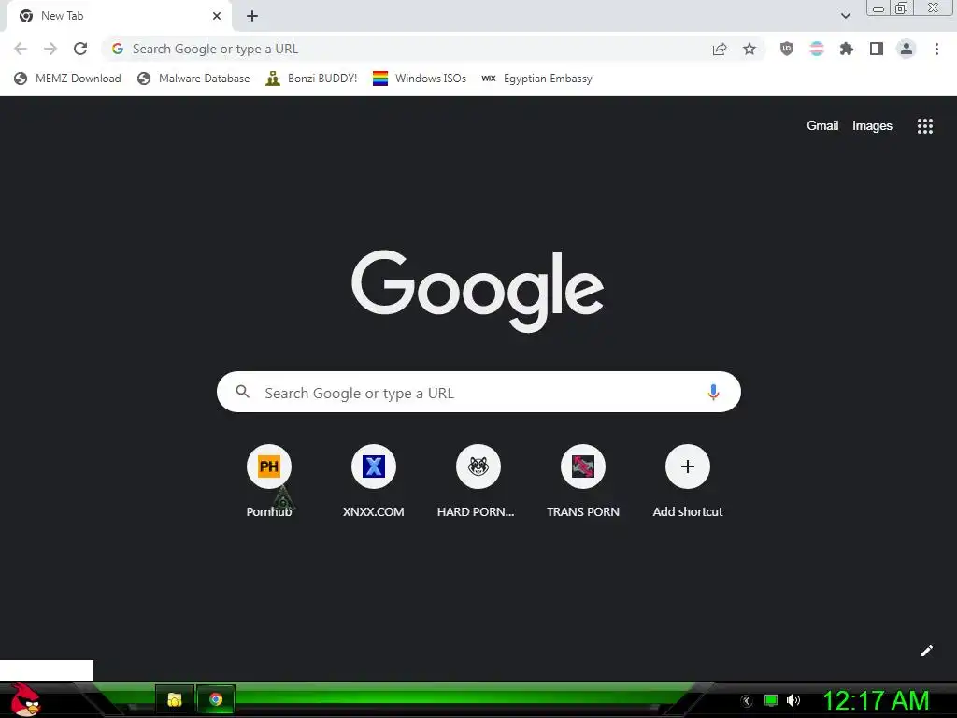The width and height of the screenshot is (957, 718).
Task: Click the Chrome taskbar icon
Action: [216, 699]
